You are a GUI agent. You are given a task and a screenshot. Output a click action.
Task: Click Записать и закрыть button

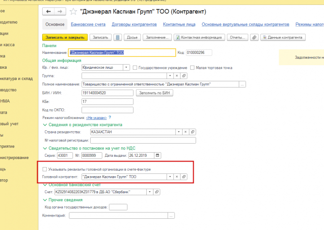(x=65, y=37)
